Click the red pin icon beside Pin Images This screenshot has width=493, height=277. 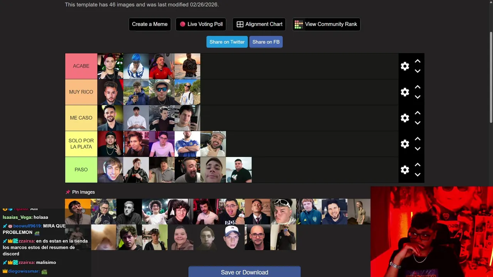point(68,192)
